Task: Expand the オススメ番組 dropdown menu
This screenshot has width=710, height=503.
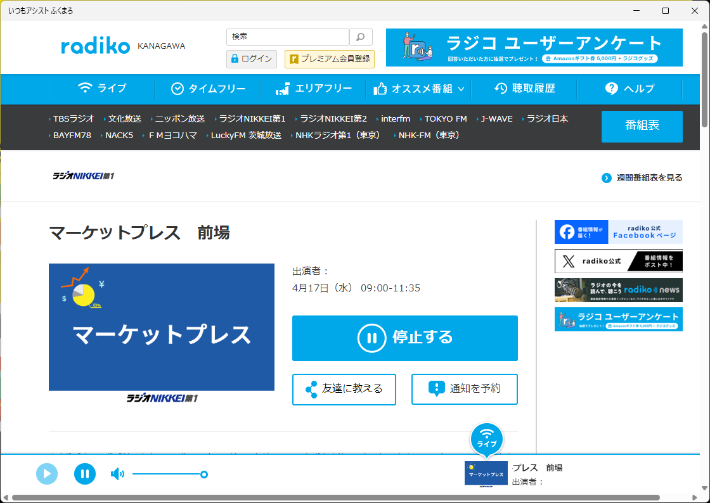Action: click(419, 89)
